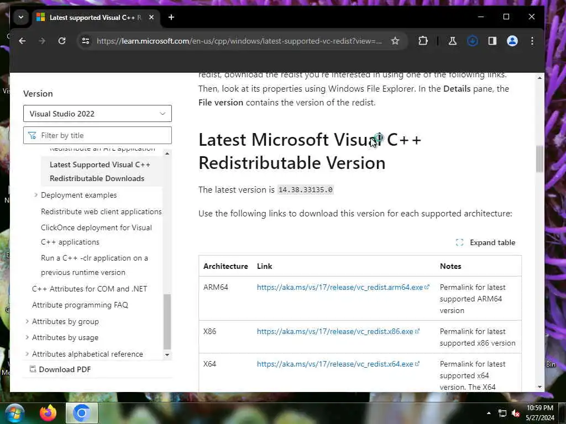Click the table of contents scrollbar thumb
Image resolution: width=566 pixels, height=424 pixels.
click(x=167, y=322)
